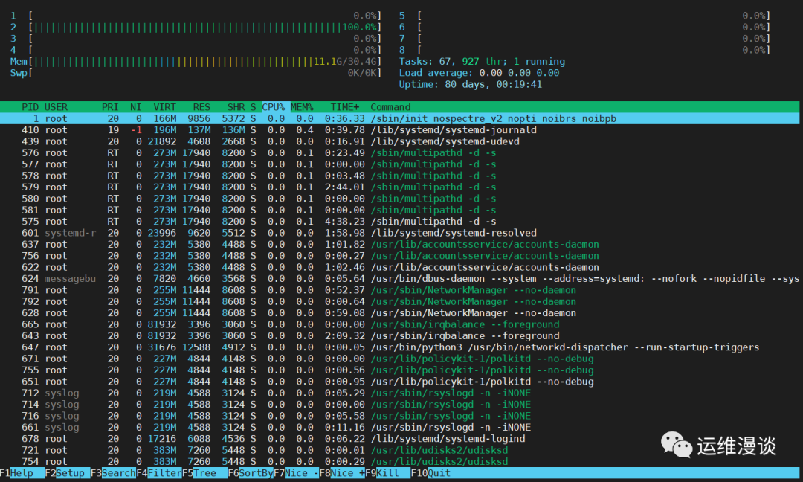Click F7 Nice - to lower niceness
This screenshot has height=482, width=803.
[x=297, y=473]
